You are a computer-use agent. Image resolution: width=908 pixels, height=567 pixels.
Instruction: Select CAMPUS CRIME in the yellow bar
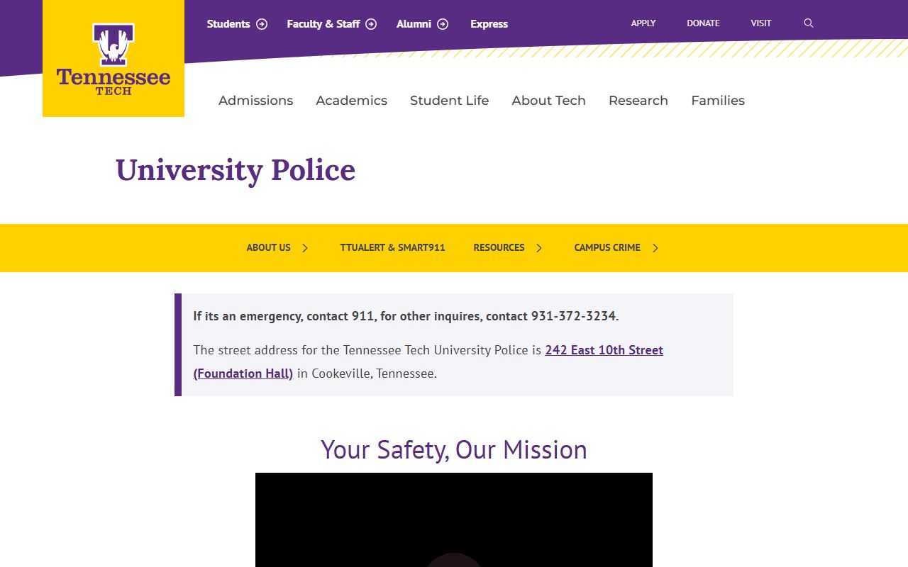[607, 248]
